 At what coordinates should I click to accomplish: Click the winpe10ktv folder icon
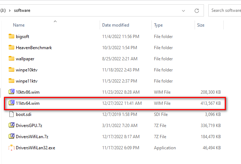pyautogui.click(x=12, y=70)
